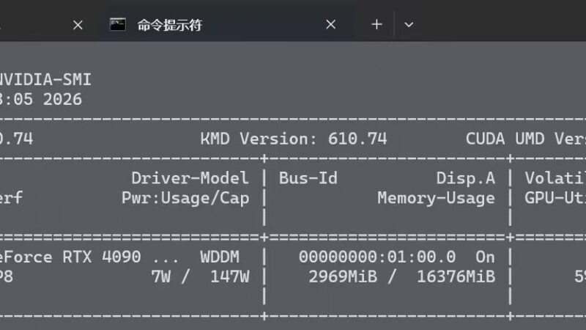Image resolution: width=586 pixels, height=330 pixels.
Task: Click the RTX 4090 GPU name
Action: click(102, 257)
